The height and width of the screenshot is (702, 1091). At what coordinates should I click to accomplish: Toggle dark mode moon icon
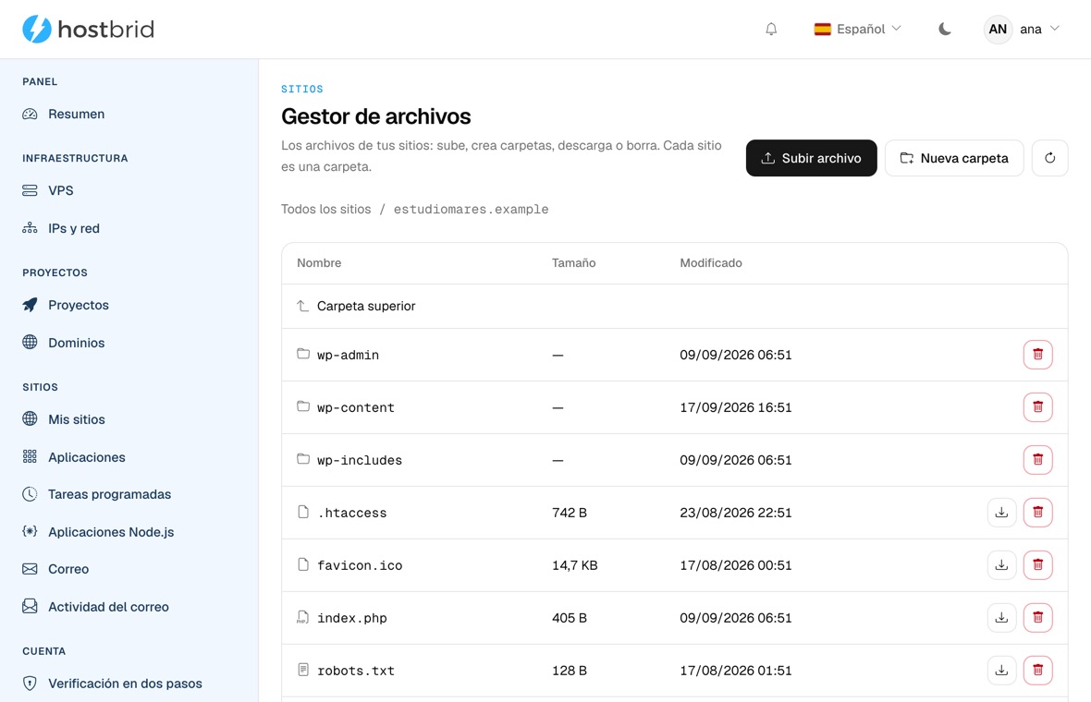(x=944, y=30)
